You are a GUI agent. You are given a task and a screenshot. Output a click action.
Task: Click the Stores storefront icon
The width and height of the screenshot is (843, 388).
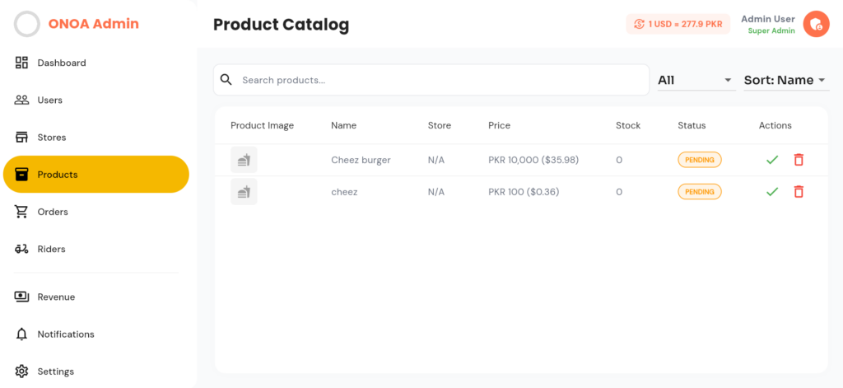[21, 138]
